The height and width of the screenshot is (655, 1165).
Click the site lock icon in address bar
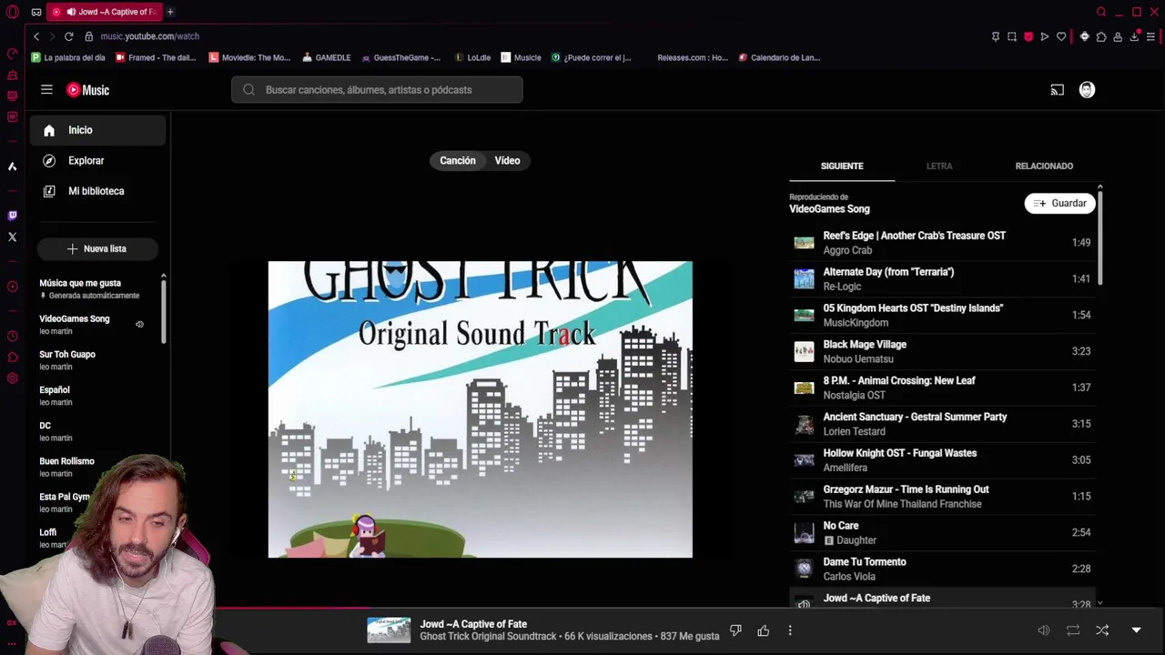[x=88, y=36]
